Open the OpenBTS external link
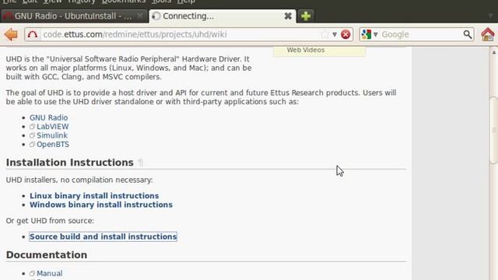This screenshot has height=280, width=498. tap(53, 144)
